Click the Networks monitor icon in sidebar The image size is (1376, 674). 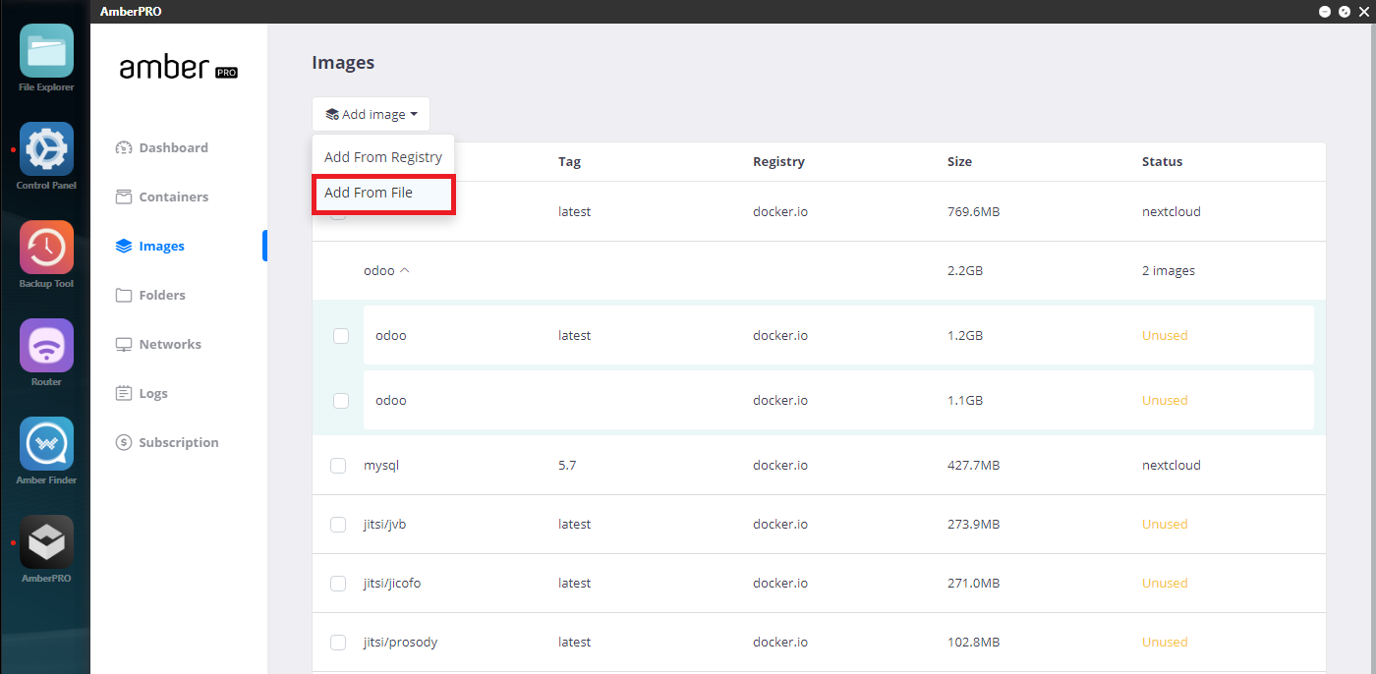point(124,345)
